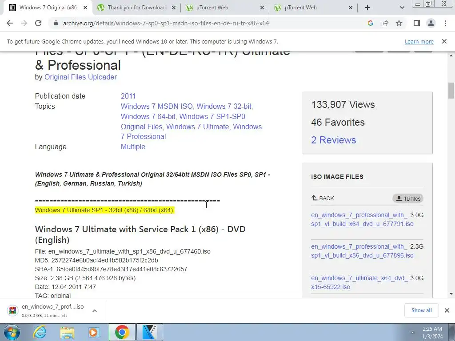Open Chrome's three-dot menu
Screen dimensions: 455x341
(x=445, y=23)
